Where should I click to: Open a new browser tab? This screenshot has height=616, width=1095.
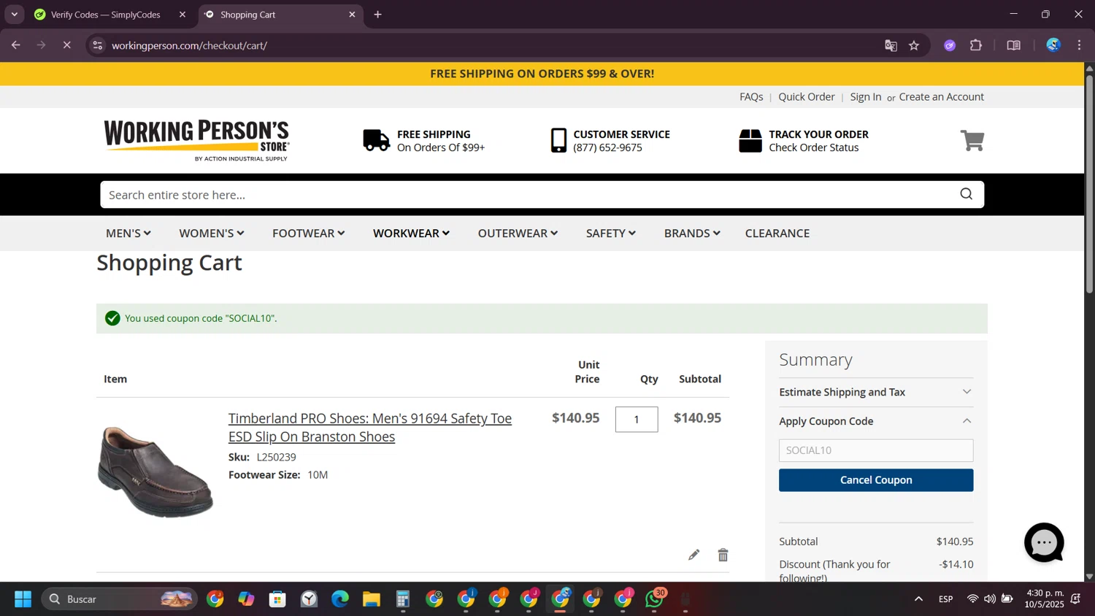click(377, 15)
